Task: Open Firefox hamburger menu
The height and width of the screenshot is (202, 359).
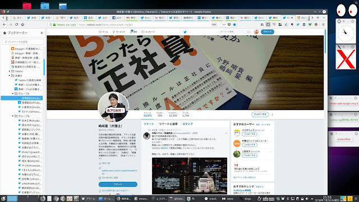Action: [x=323, y=25]
